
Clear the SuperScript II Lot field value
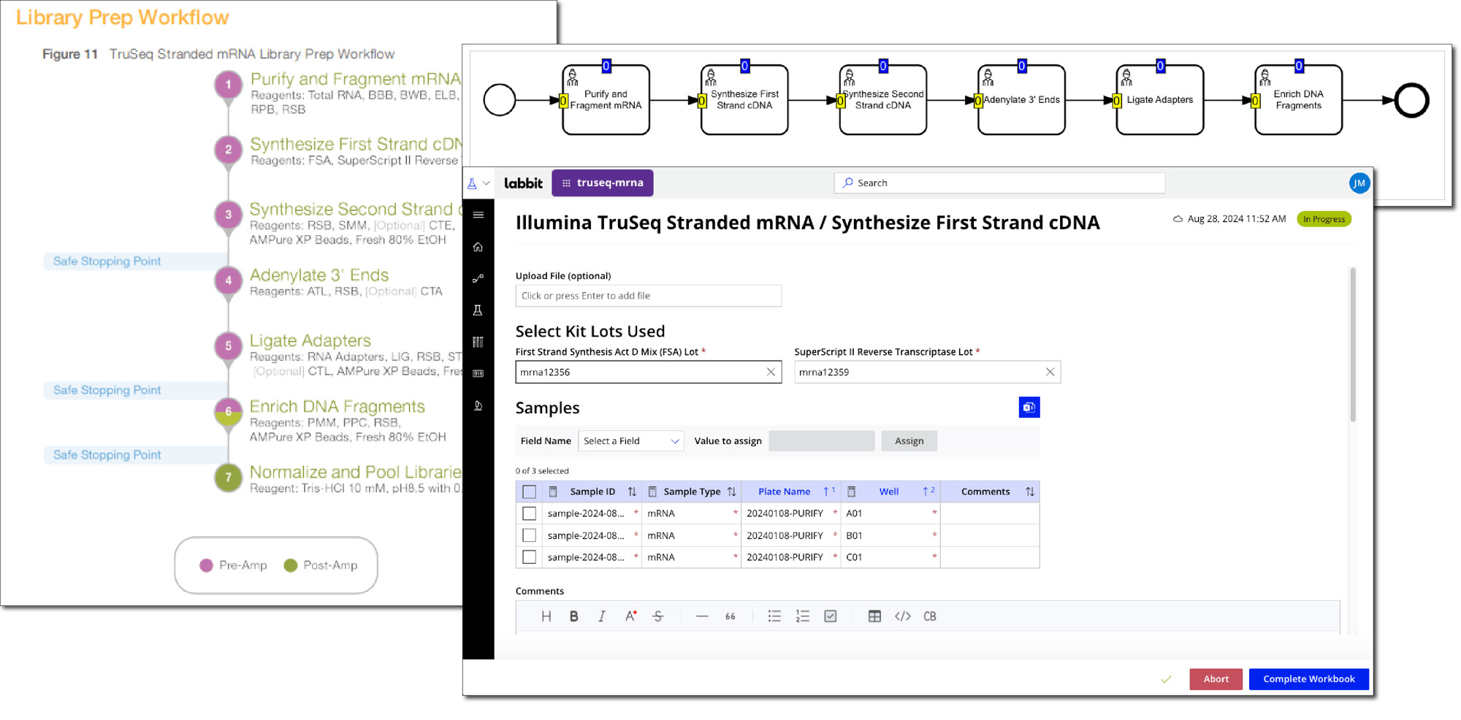pyautogui.click(x=1050, y=372)
